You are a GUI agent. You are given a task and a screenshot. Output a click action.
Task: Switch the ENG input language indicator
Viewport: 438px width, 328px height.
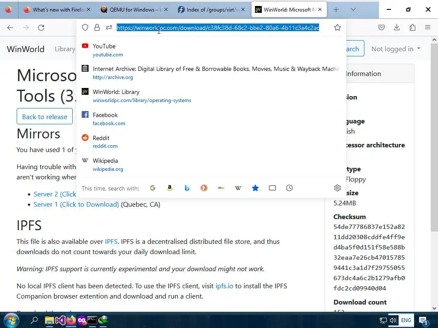406,320
